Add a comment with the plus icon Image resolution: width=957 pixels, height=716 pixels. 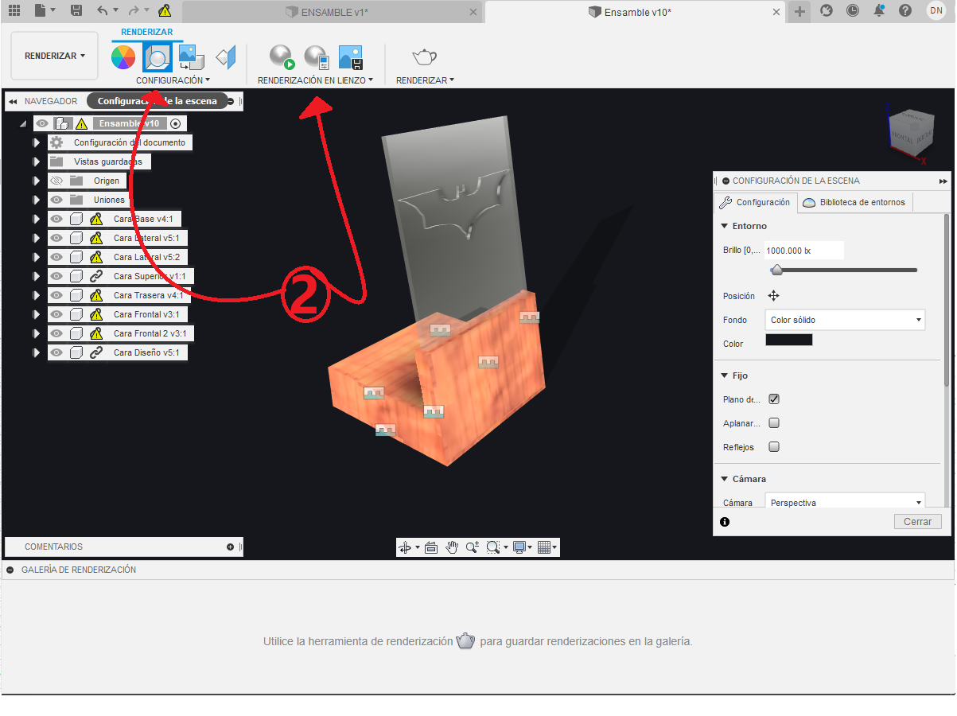230,547
